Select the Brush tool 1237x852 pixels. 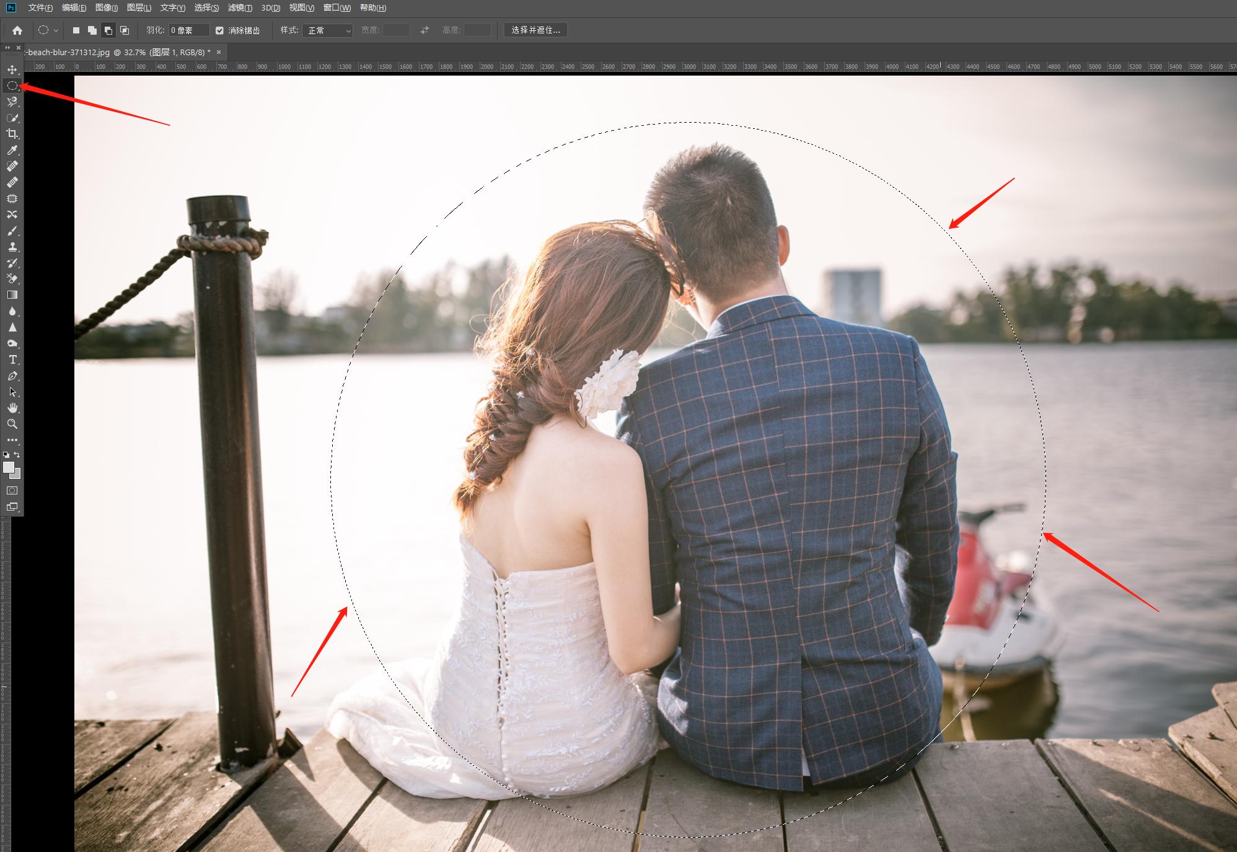[x=12, y=231]
